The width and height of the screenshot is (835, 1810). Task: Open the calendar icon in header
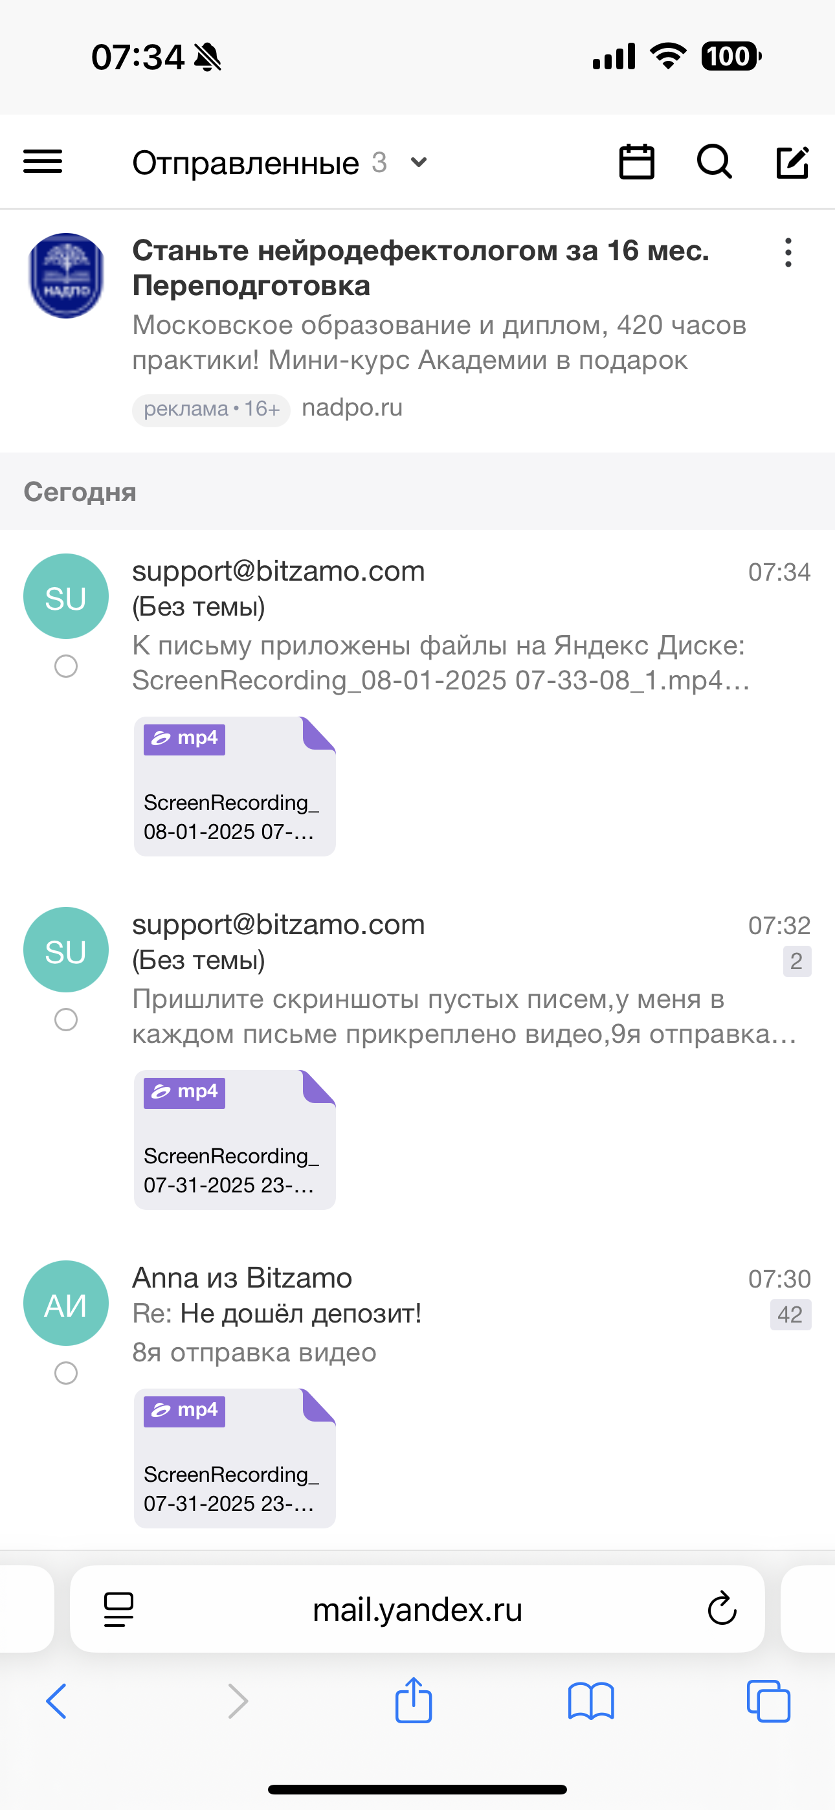[x=636, y=162]
